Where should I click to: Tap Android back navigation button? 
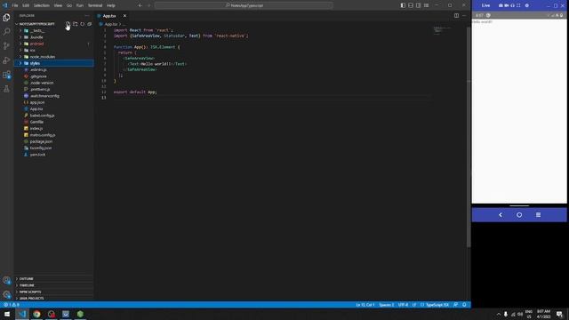tap(501, 215)
